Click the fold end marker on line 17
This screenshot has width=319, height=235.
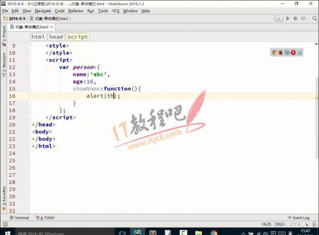click(29, 103)
